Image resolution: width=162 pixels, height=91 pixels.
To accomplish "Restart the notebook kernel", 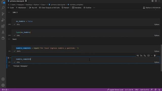I will (66, 8).
